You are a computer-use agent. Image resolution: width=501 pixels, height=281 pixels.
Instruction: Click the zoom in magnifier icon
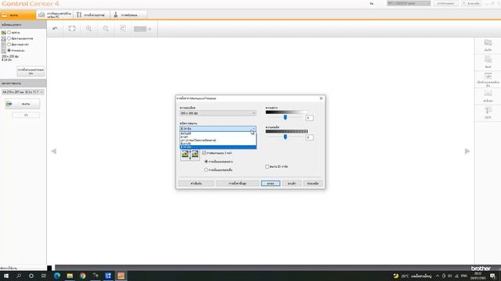88,29
